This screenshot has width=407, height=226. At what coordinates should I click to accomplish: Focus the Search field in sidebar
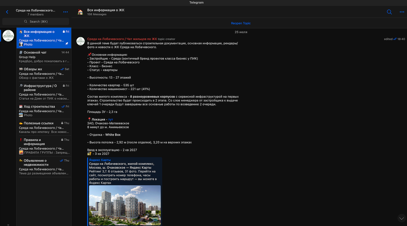tap(36, 21)
